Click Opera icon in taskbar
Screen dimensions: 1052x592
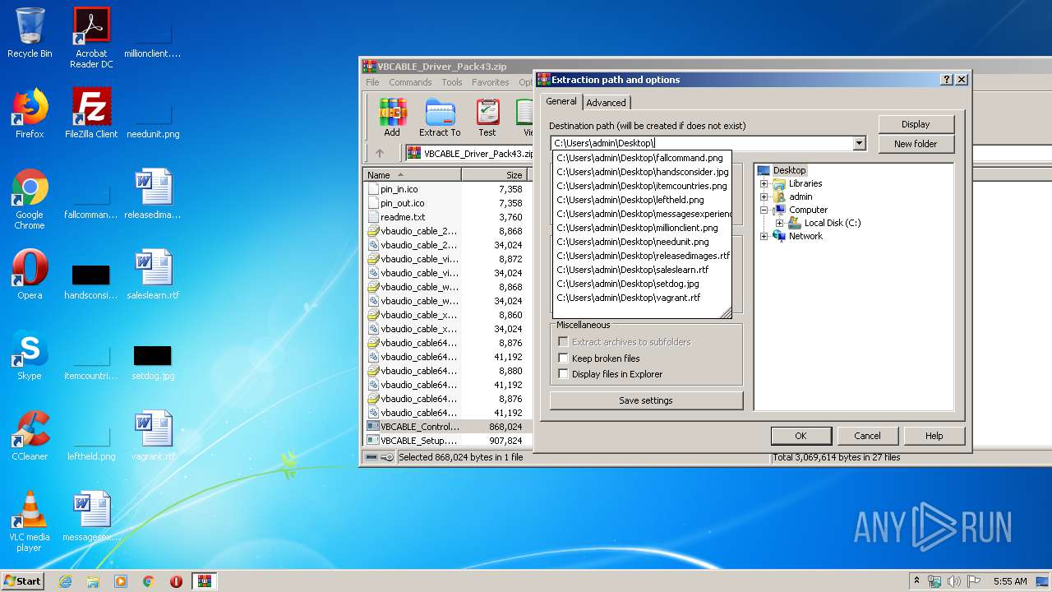coord(176,581)
